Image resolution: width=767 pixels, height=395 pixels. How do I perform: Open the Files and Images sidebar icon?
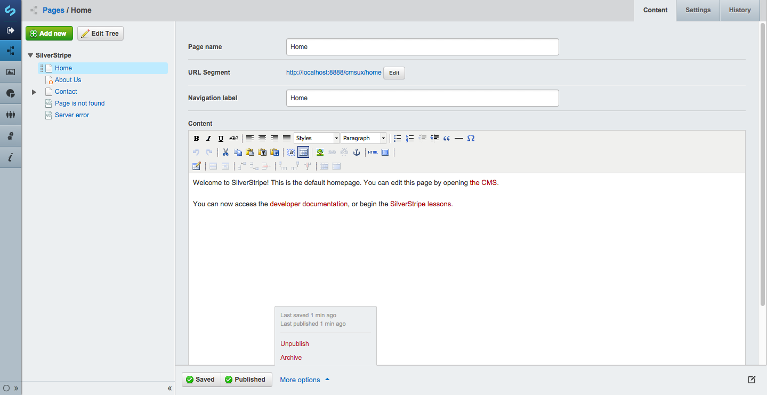[11, 72]
